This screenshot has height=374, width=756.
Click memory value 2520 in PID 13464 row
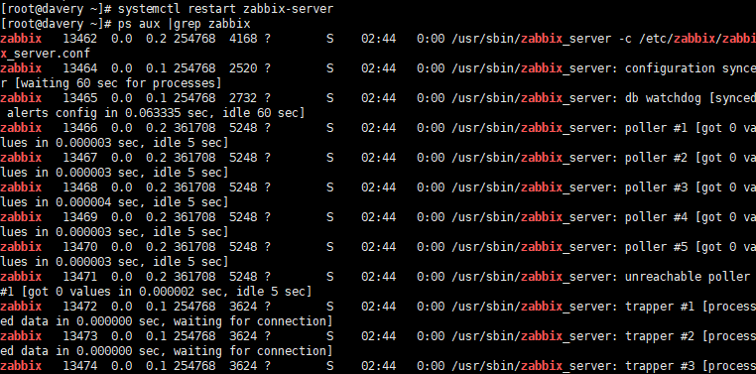[243, 68]
